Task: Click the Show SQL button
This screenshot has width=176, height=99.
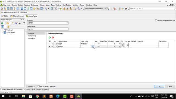Action: tap(31, 86)
